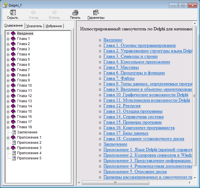200x188 pixels.
Task: Click the book icon next to Глава 9
Action: (x=13, y=80)
